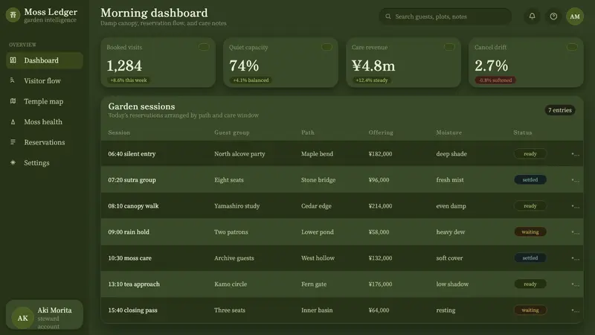
Task: Open more options for 13:10 tea approach
Action: tap(575, 284)
